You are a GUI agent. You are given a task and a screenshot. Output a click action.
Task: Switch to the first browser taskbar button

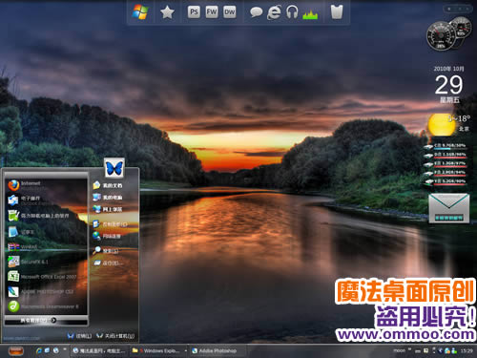pyautogui.click(x=99, y=350)
